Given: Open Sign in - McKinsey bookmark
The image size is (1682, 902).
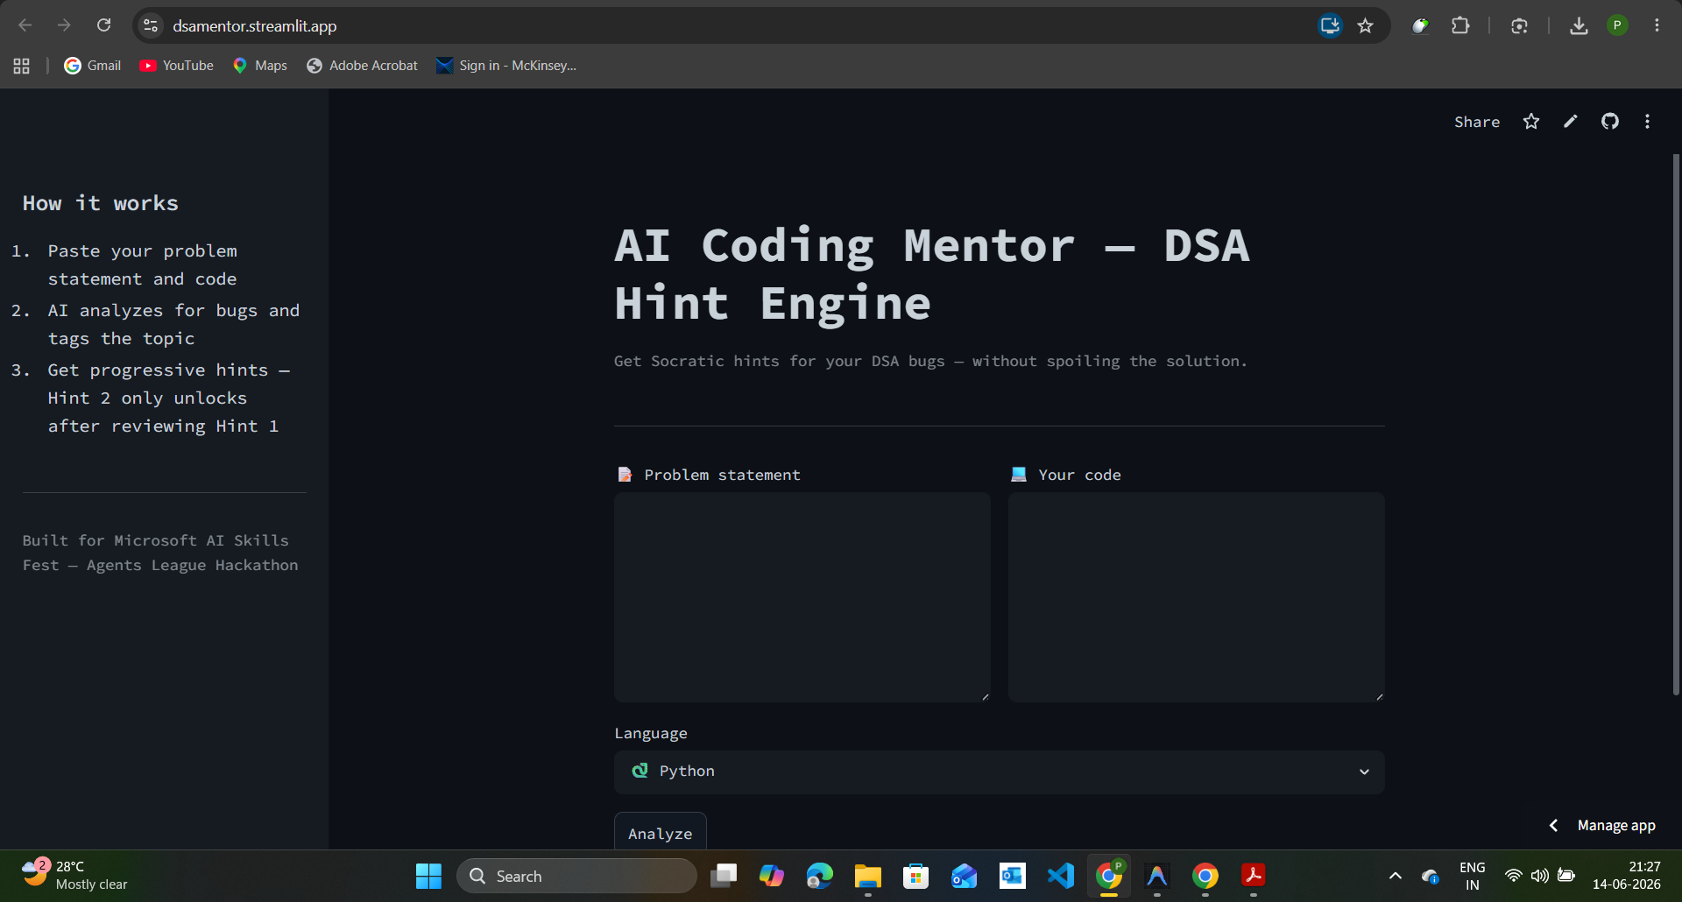Looking at the screenshot, I should 506,66.
